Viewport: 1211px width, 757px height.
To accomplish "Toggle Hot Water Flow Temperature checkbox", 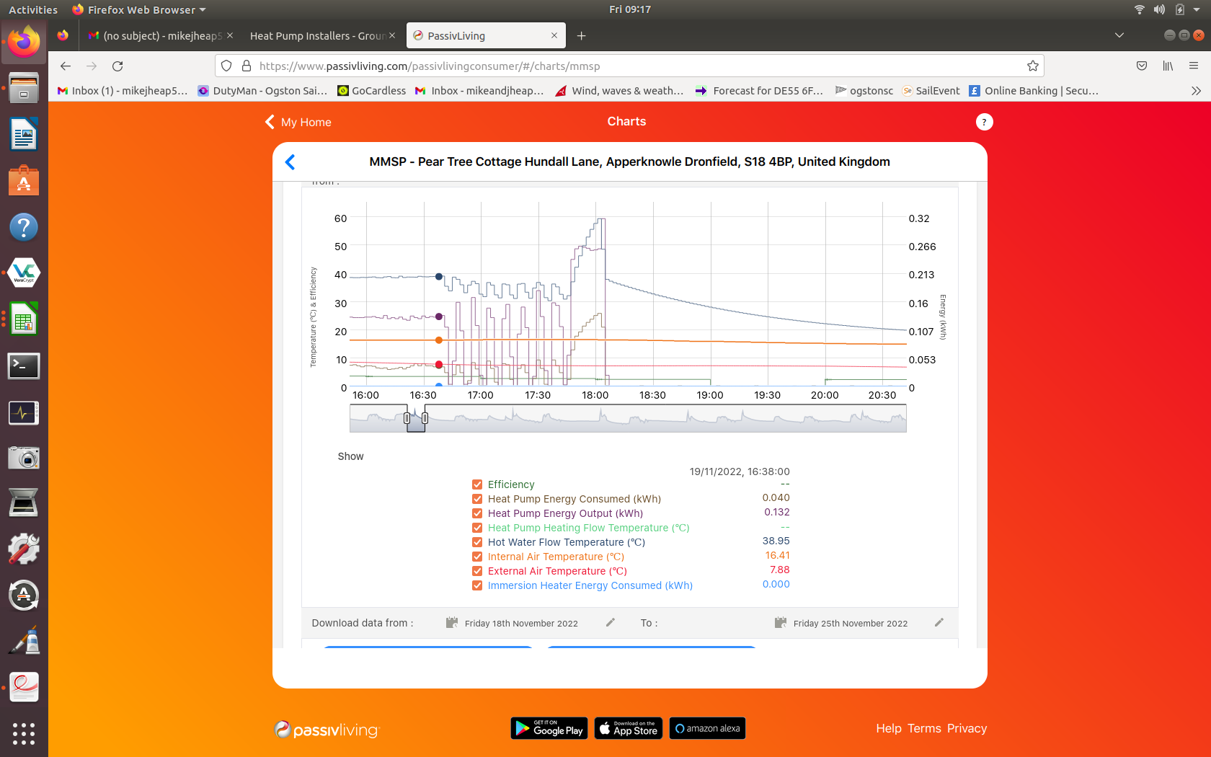I will pos(477,542).
